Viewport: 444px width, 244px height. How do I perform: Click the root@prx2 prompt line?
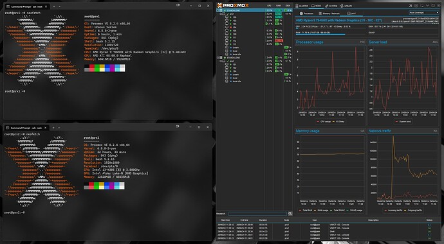click(14, 213)
